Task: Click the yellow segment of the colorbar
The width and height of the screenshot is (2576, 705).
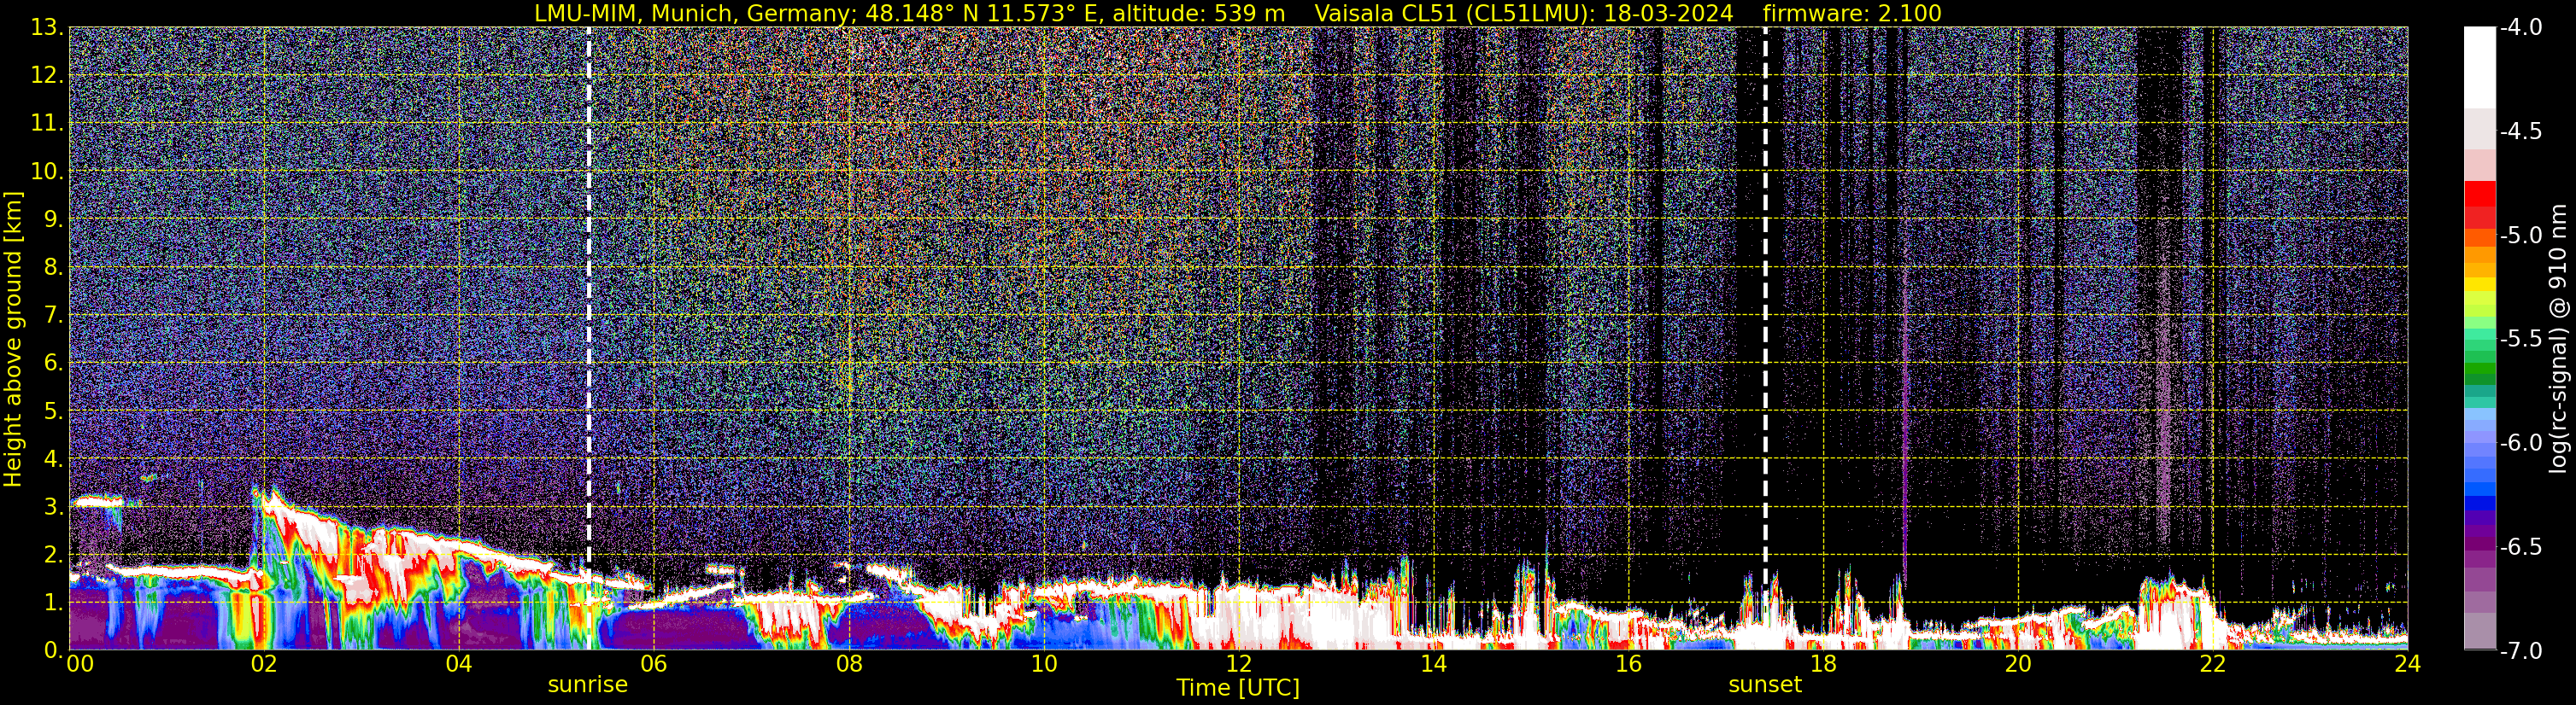Action: click(x=2479, y=286)
